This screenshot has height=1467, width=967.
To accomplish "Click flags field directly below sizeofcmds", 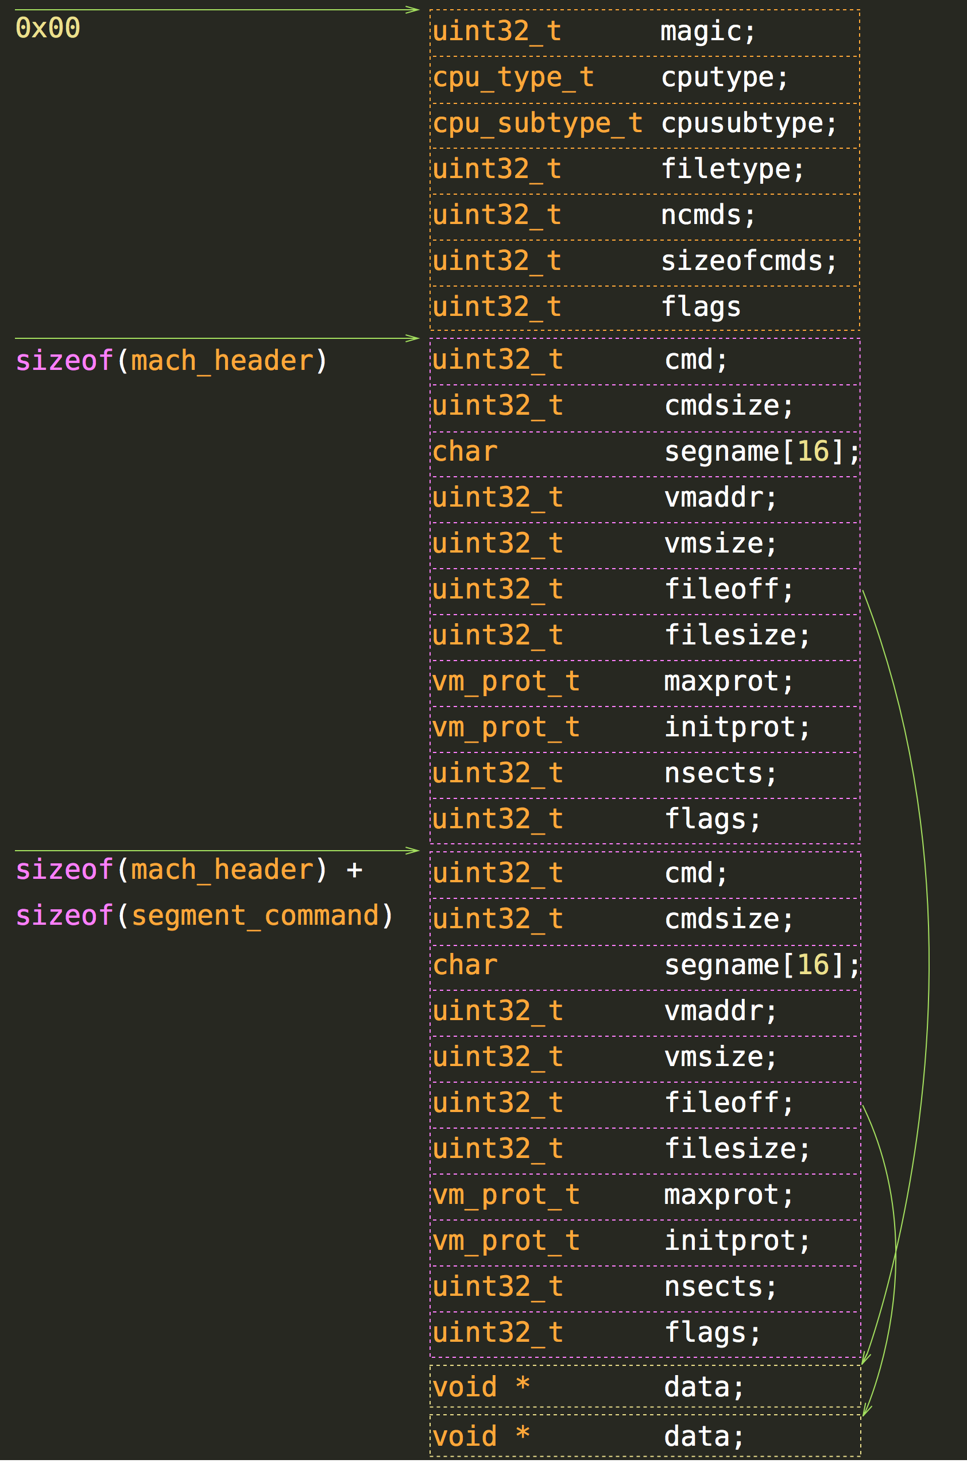I will click(701, 308).
